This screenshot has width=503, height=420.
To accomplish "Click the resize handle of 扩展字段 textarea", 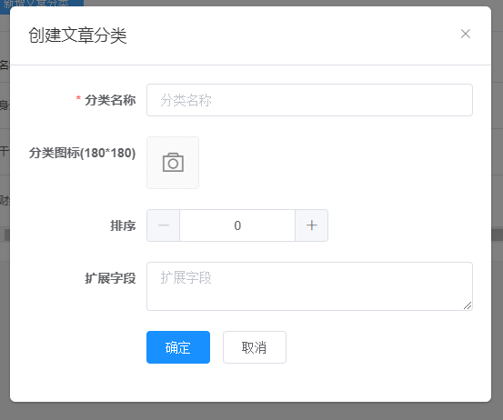I will tap(468, 305).
